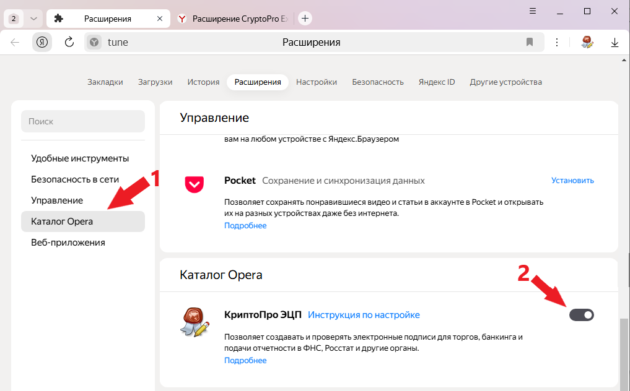Click the back navigation arrow
The height and width of the screenshot is (391, 630).
coord(15,42)
